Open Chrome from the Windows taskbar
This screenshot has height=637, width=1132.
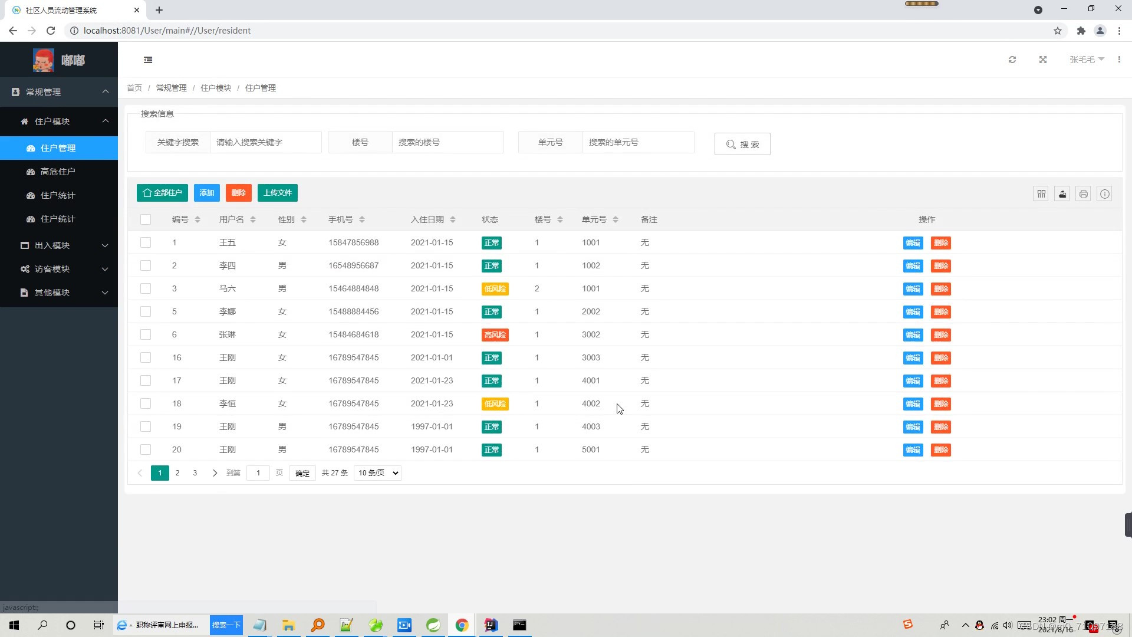click(x=462, y=625)
